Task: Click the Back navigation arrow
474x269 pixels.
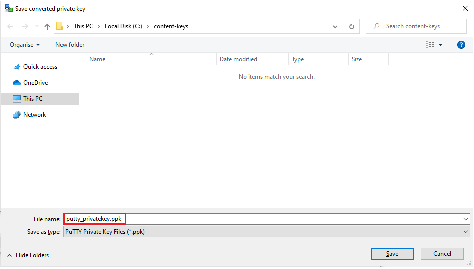Action: 10,26
